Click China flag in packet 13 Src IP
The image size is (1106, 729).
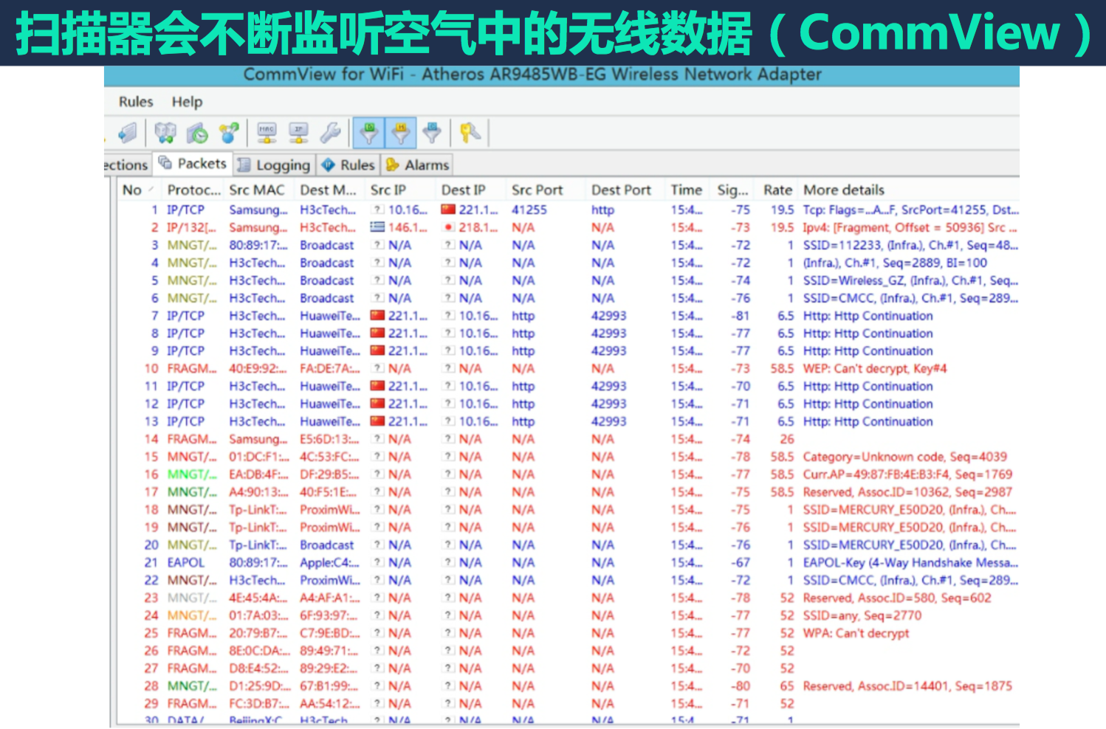click(x=377, y=421)
